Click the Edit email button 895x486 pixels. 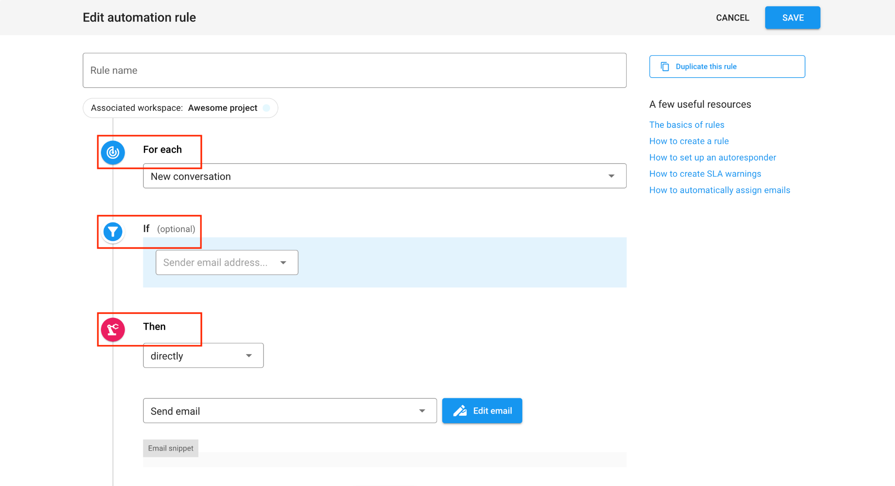[482, 411]
